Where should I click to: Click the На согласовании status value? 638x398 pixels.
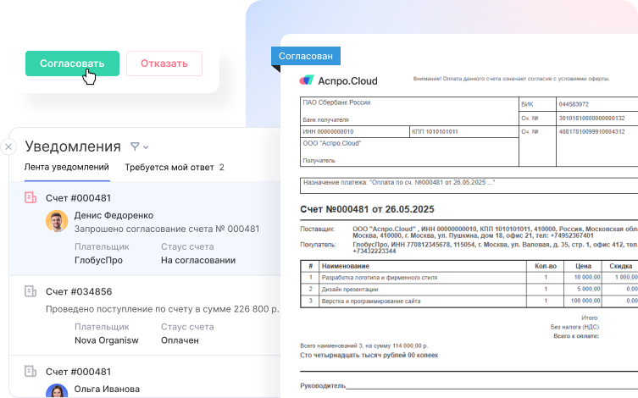point(198,260)
